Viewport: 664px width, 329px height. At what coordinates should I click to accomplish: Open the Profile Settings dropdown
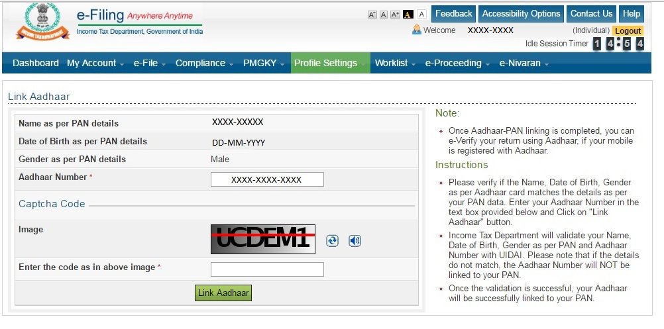point(330,64)
